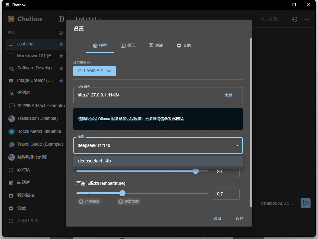The height and width of the screenshot is (239, 318).
Task: Click the message count slider handle near 20
Action: click(196, 171)
